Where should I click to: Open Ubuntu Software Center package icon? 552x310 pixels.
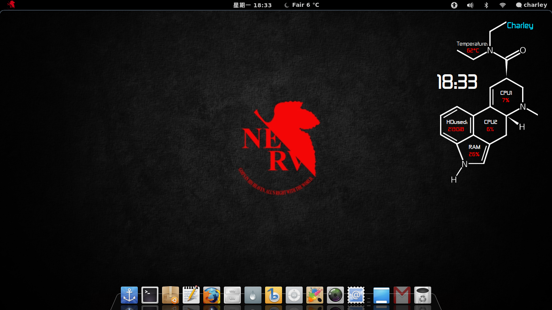[171, 295]
